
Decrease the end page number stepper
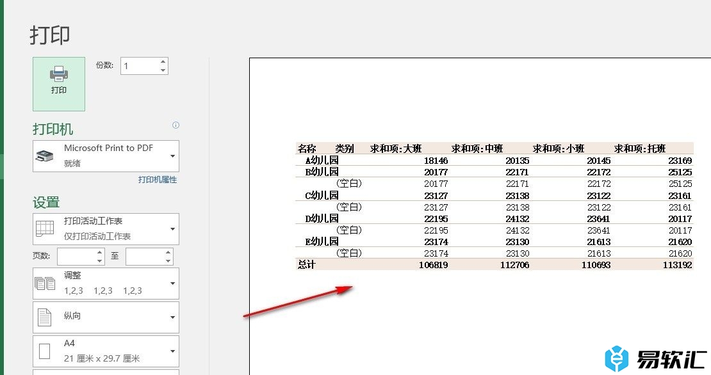coord(168,261)
